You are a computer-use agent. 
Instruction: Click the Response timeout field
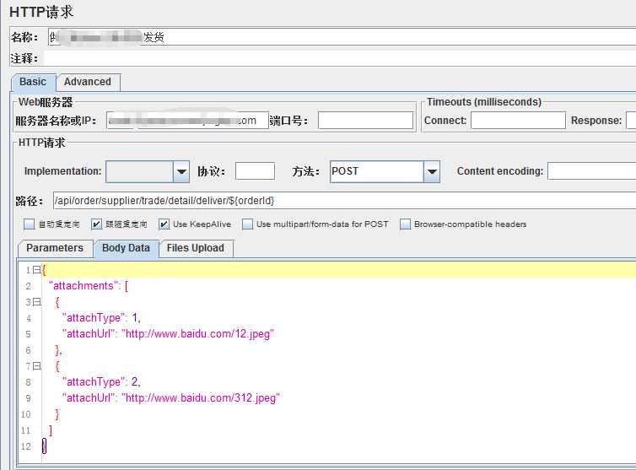[631, 121]
